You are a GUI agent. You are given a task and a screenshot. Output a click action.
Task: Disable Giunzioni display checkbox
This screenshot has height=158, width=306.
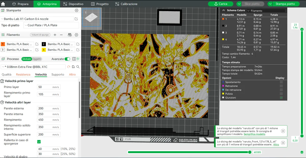[281, 98]
